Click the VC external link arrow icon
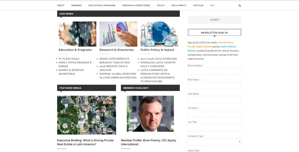The image size is (299, 152). (214, 6)
